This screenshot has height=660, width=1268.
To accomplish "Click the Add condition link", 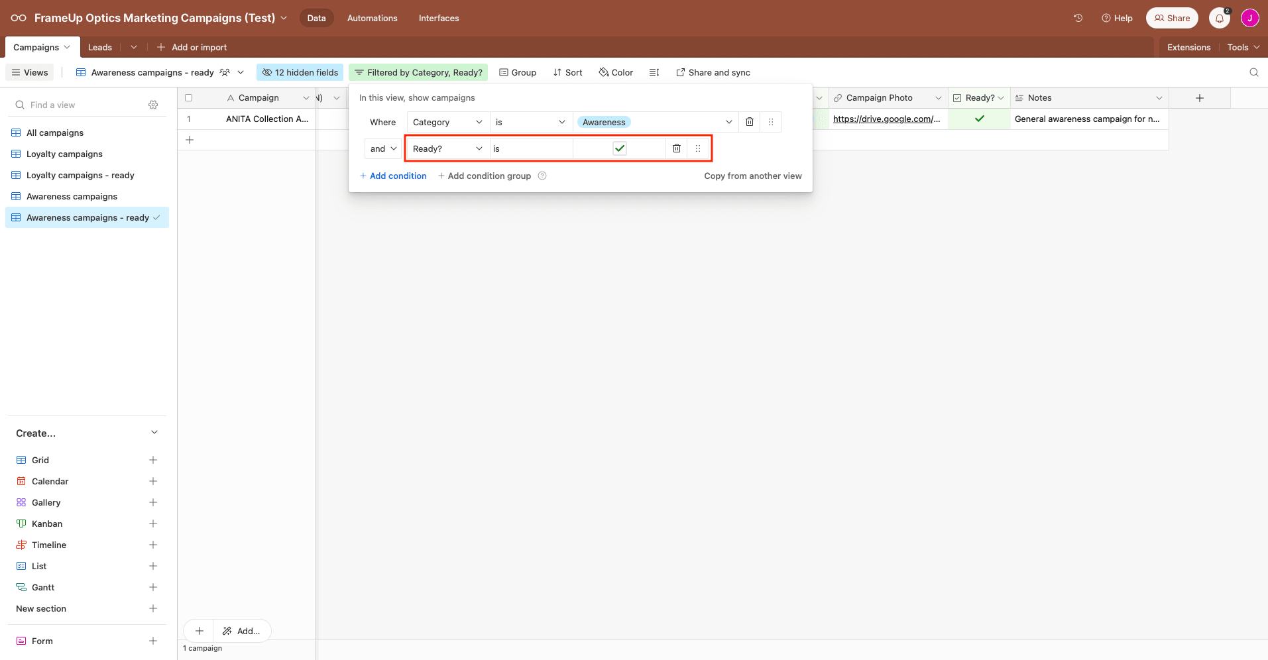I will (392, 176).
